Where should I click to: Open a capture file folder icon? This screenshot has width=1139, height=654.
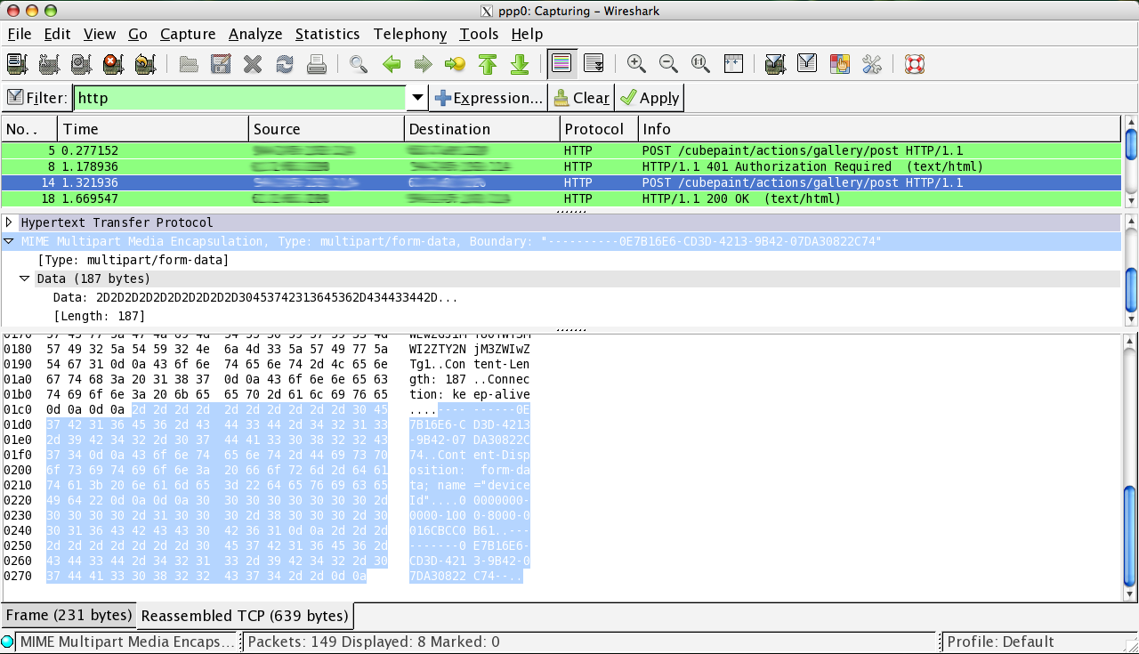coord(189,64)
